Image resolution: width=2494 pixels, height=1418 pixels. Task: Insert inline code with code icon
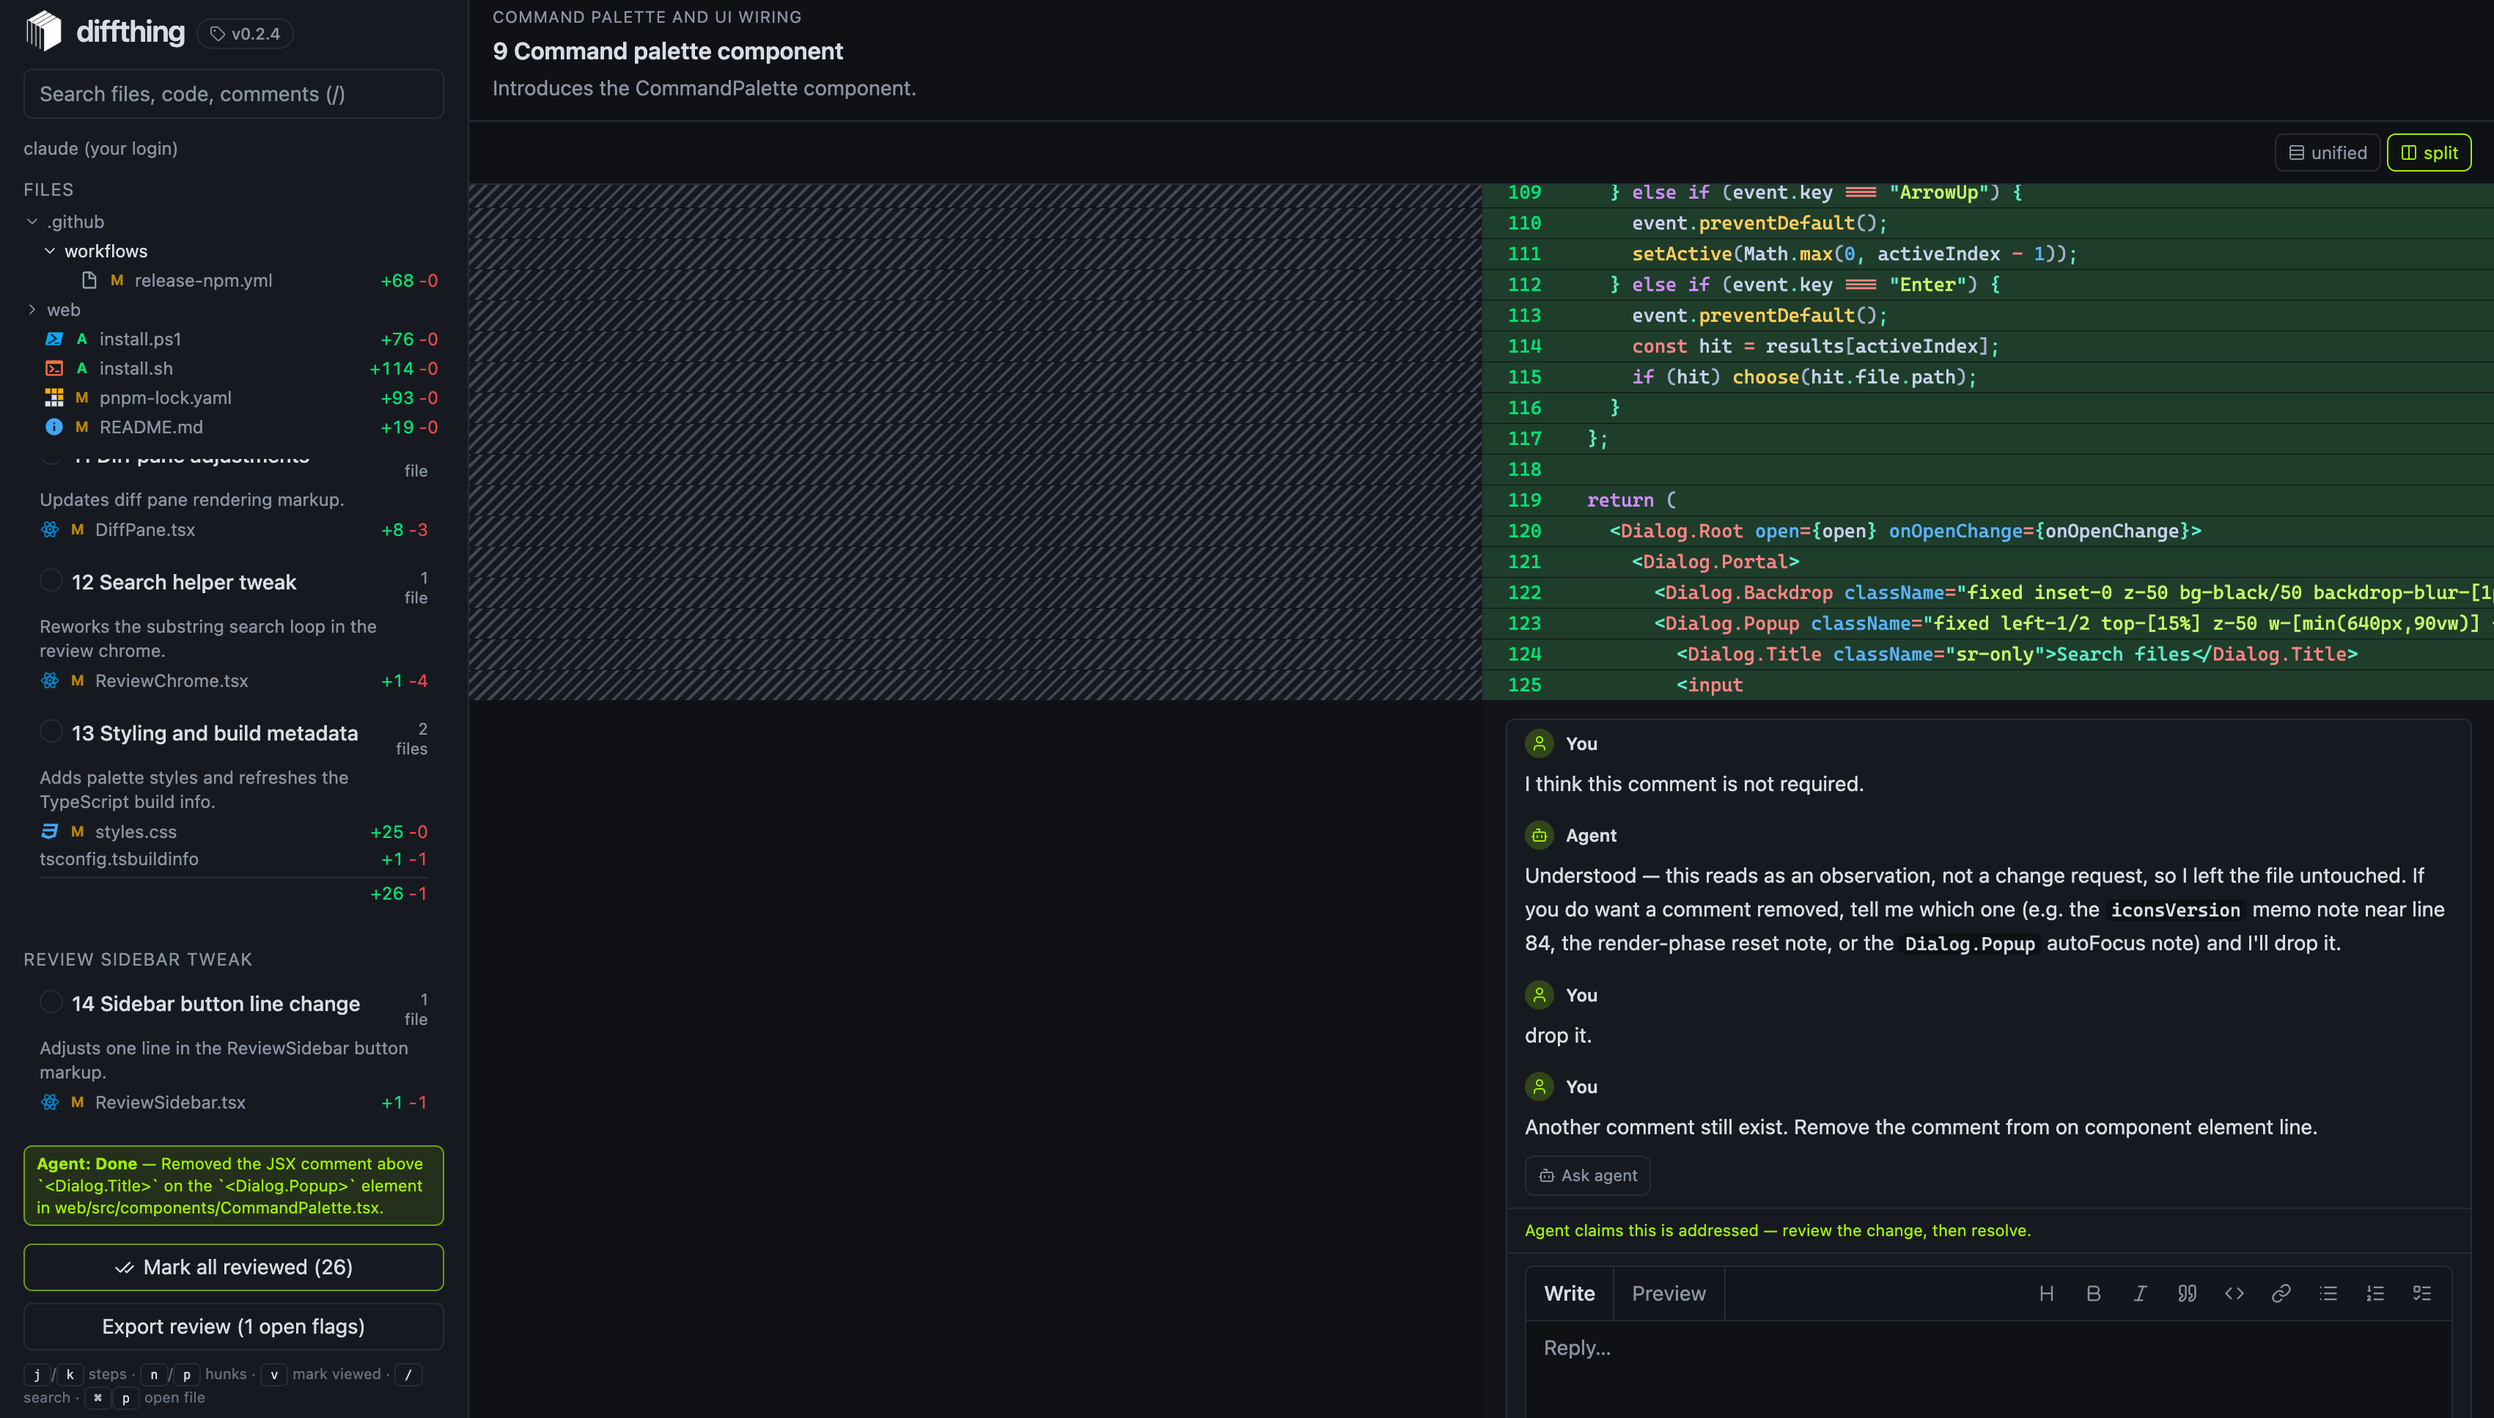coord(2234,1293)
